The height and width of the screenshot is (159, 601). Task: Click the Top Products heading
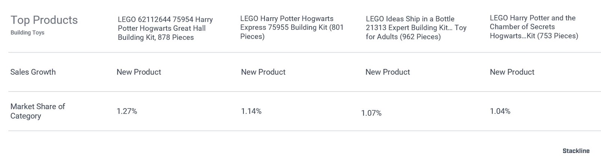click(x=44, y=20)
